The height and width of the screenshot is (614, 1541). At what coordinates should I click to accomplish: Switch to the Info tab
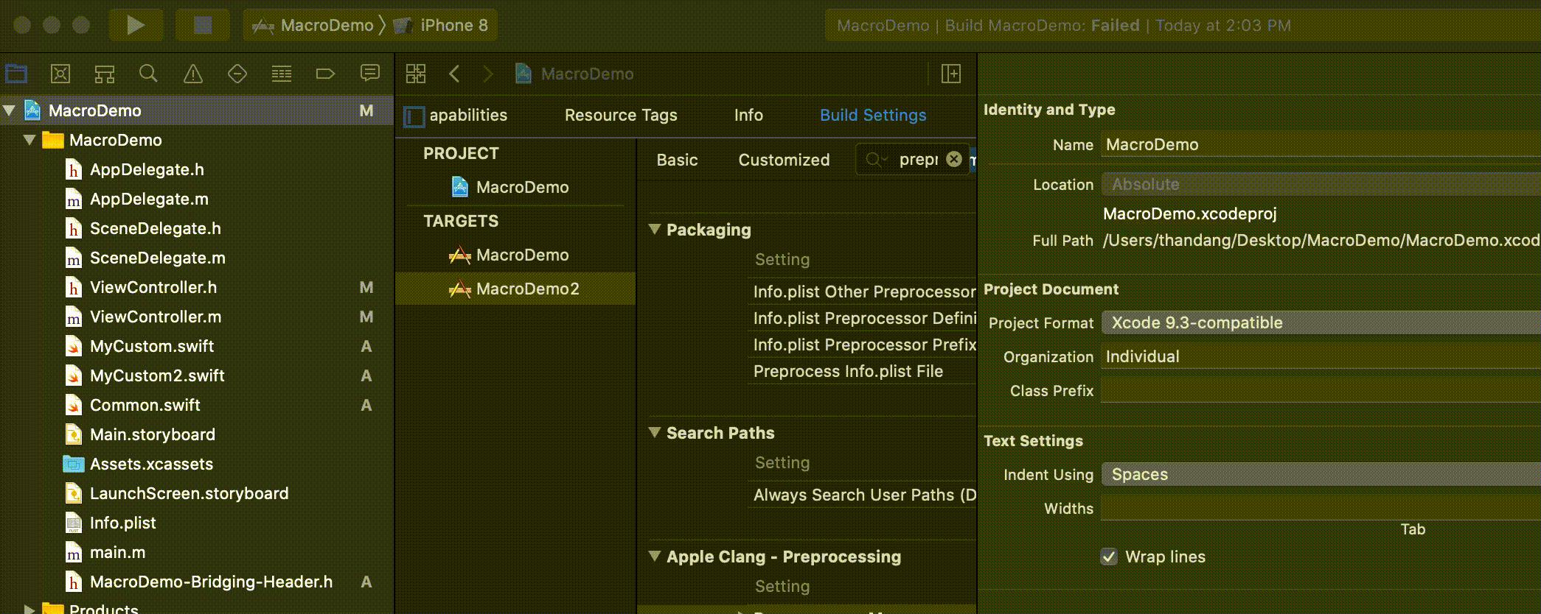coord(748,115)
